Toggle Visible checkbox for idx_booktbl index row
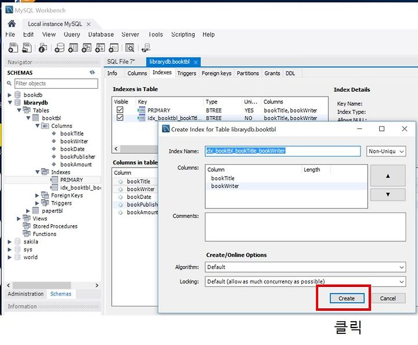 (x=120, y=117)
